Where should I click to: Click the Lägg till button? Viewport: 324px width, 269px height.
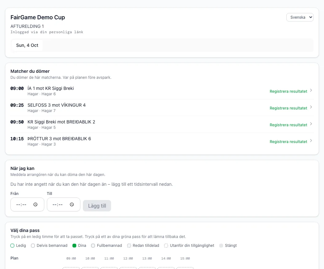[97, 206]
